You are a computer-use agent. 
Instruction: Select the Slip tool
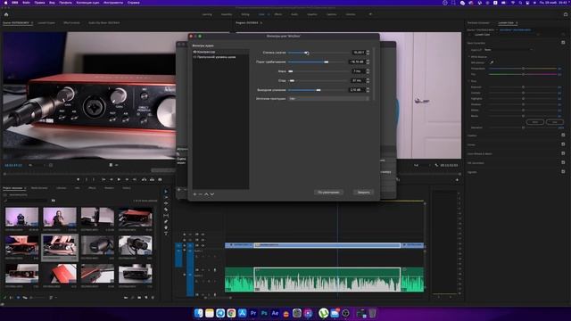pyautogui.click(x=166, y=216)
